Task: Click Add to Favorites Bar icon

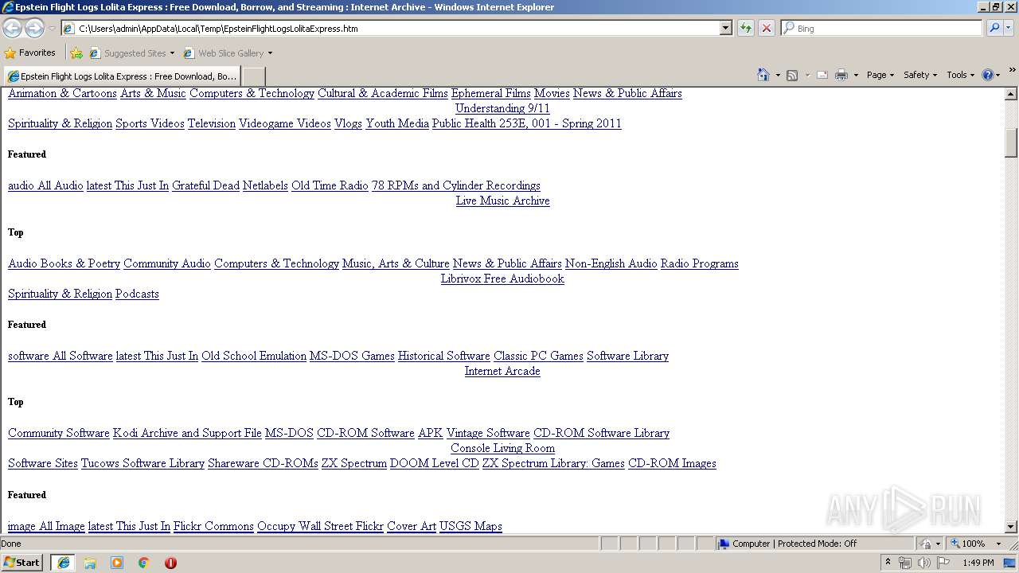Action: click(76, 53)
